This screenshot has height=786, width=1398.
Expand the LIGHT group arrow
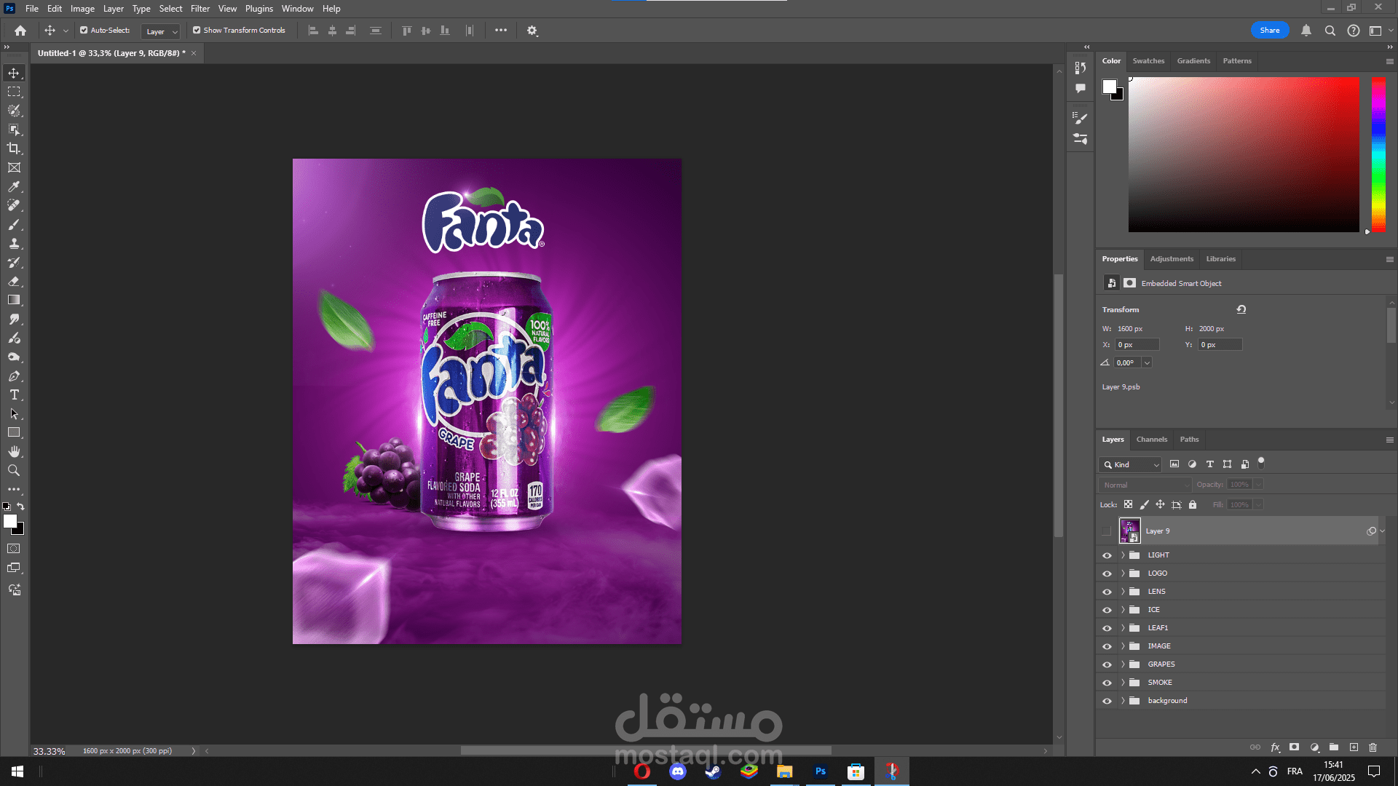click(1123, 555)
